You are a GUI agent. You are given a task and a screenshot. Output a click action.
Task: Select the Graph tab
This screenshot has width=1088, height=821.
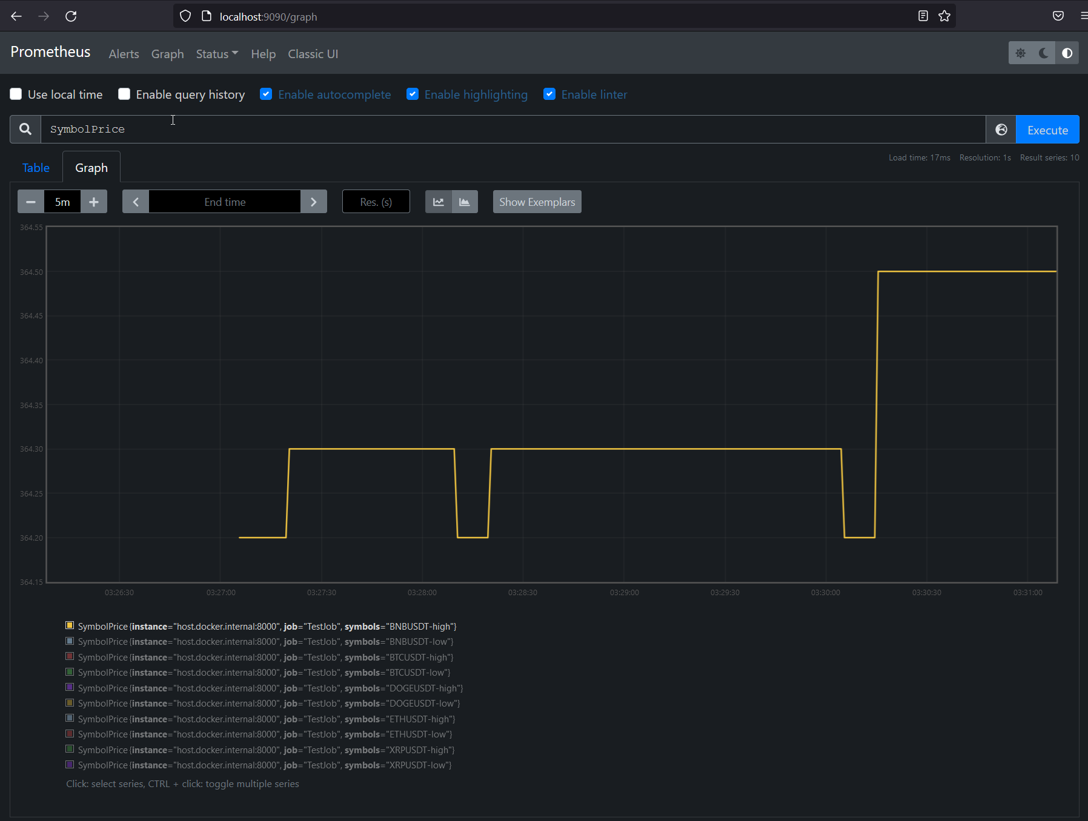coord(91,168)
